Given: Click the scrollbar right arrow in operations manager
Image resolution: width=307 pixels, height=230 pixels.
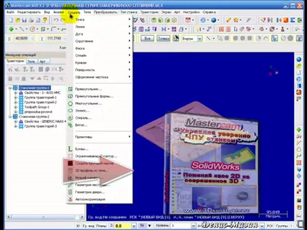Looking at the screenshot, I should (82, 217).
